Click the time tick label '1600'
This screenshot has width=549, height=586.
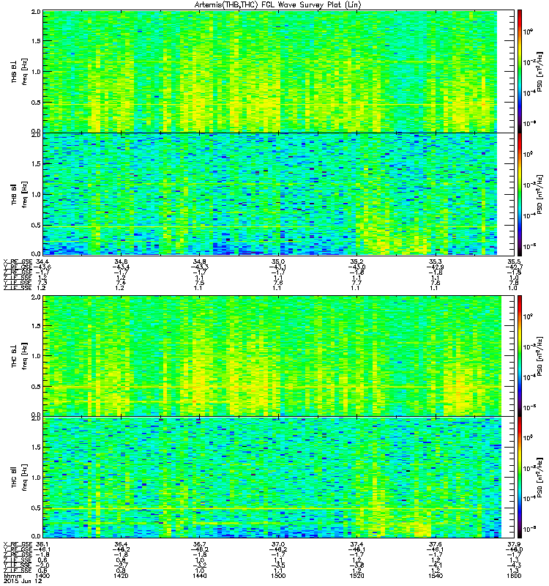pos(514,576)
